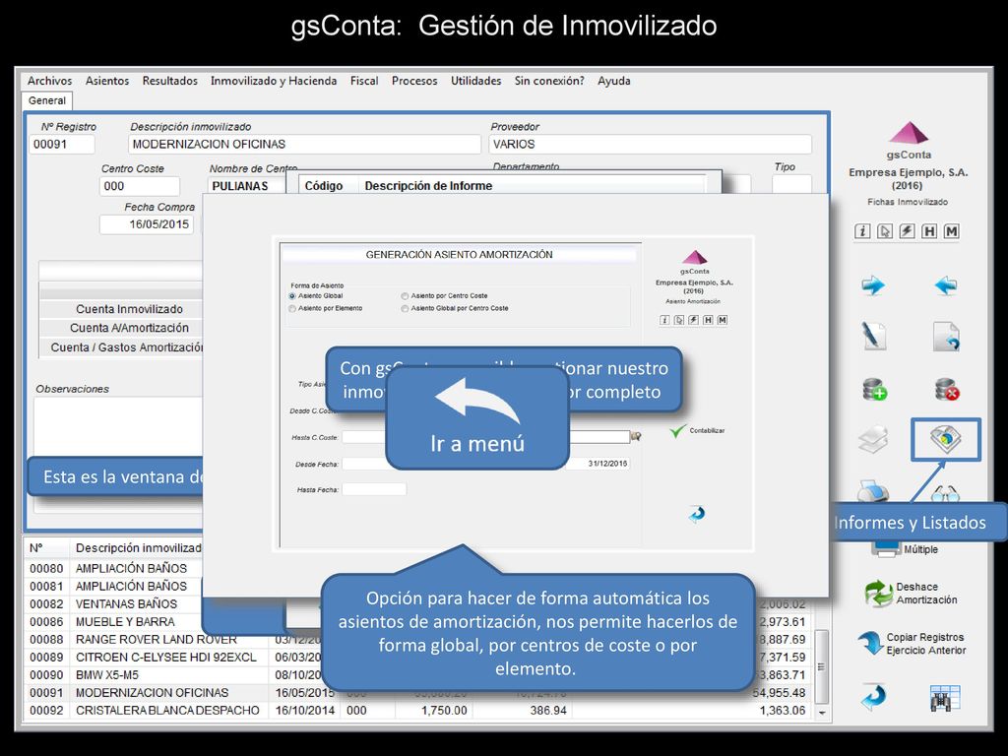Click the 'M' icon in the Asiento Amortización dialog
This screenshot has height=756, width=1008.
(723, 320)
